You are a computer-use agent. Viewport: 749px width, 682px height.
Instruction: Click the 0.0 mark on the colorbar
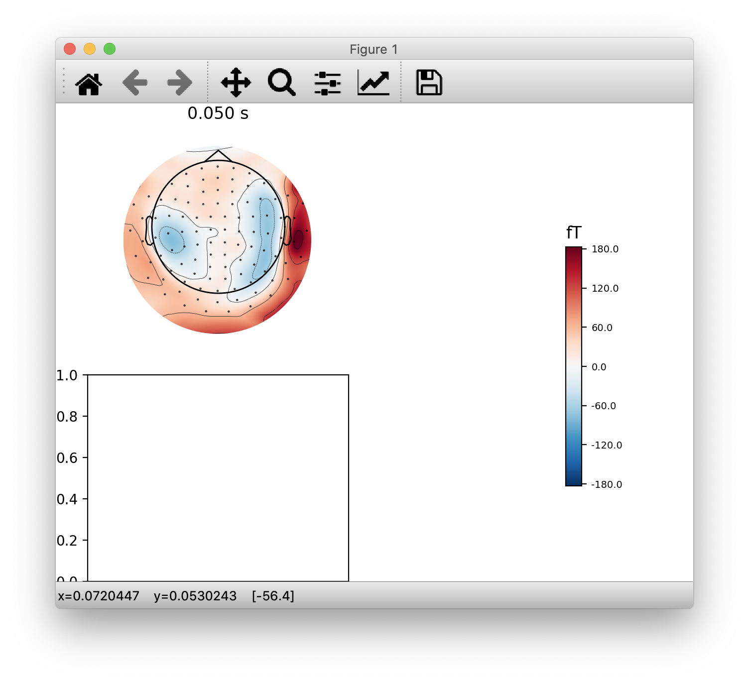tap(600, 367)
